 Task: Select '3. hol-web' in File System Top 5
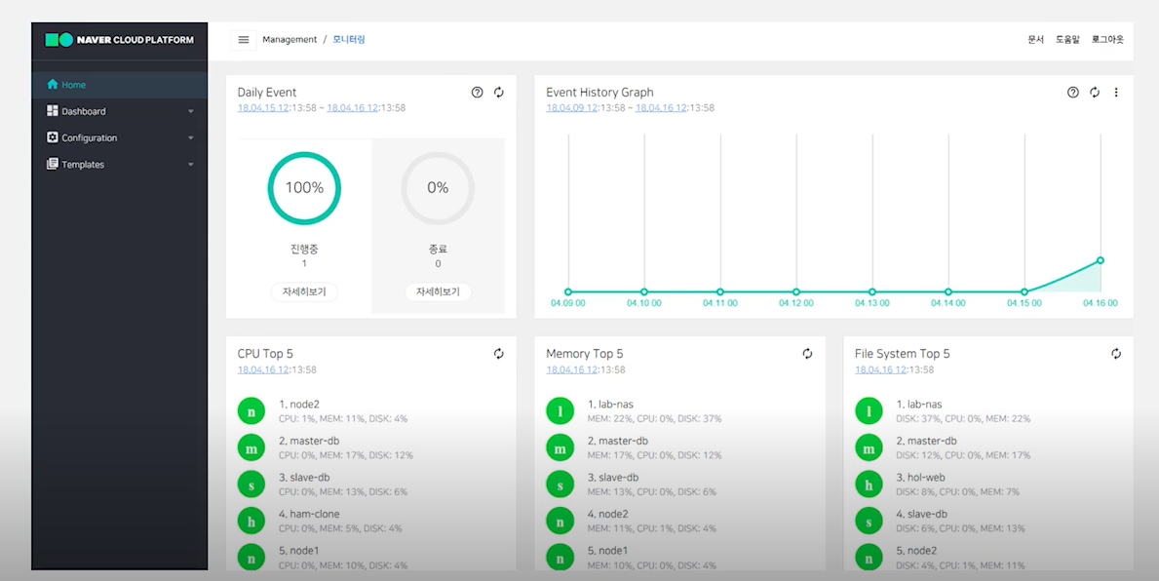[x=920, y=478]
